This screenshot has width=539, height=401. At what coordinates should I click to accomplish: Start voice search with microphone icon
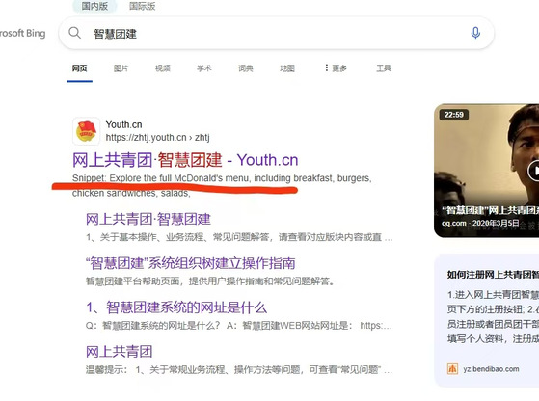[475, 33]
